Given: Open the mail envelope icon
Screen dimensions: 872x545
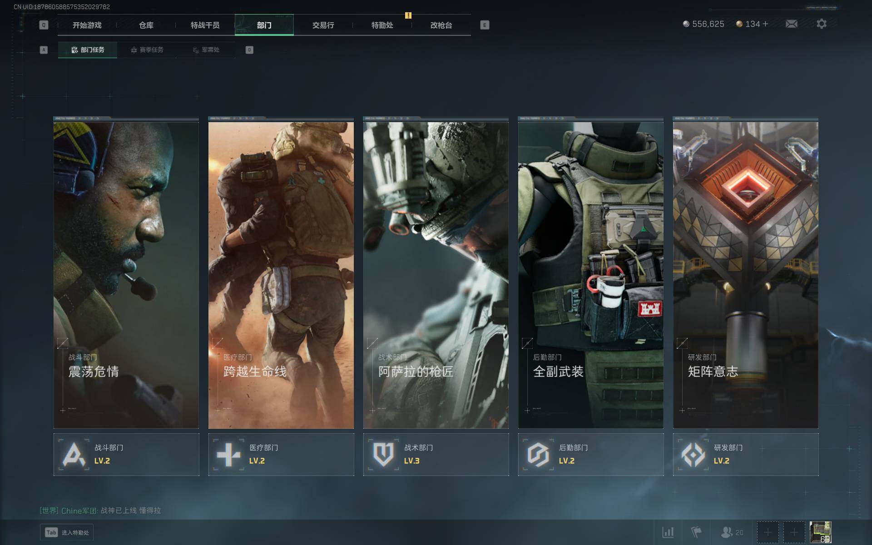Looking at the screenshot, I should point(791,24).
